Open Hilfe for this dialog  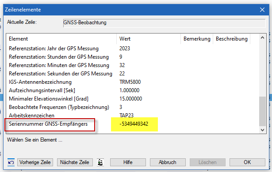coord(128,162)
